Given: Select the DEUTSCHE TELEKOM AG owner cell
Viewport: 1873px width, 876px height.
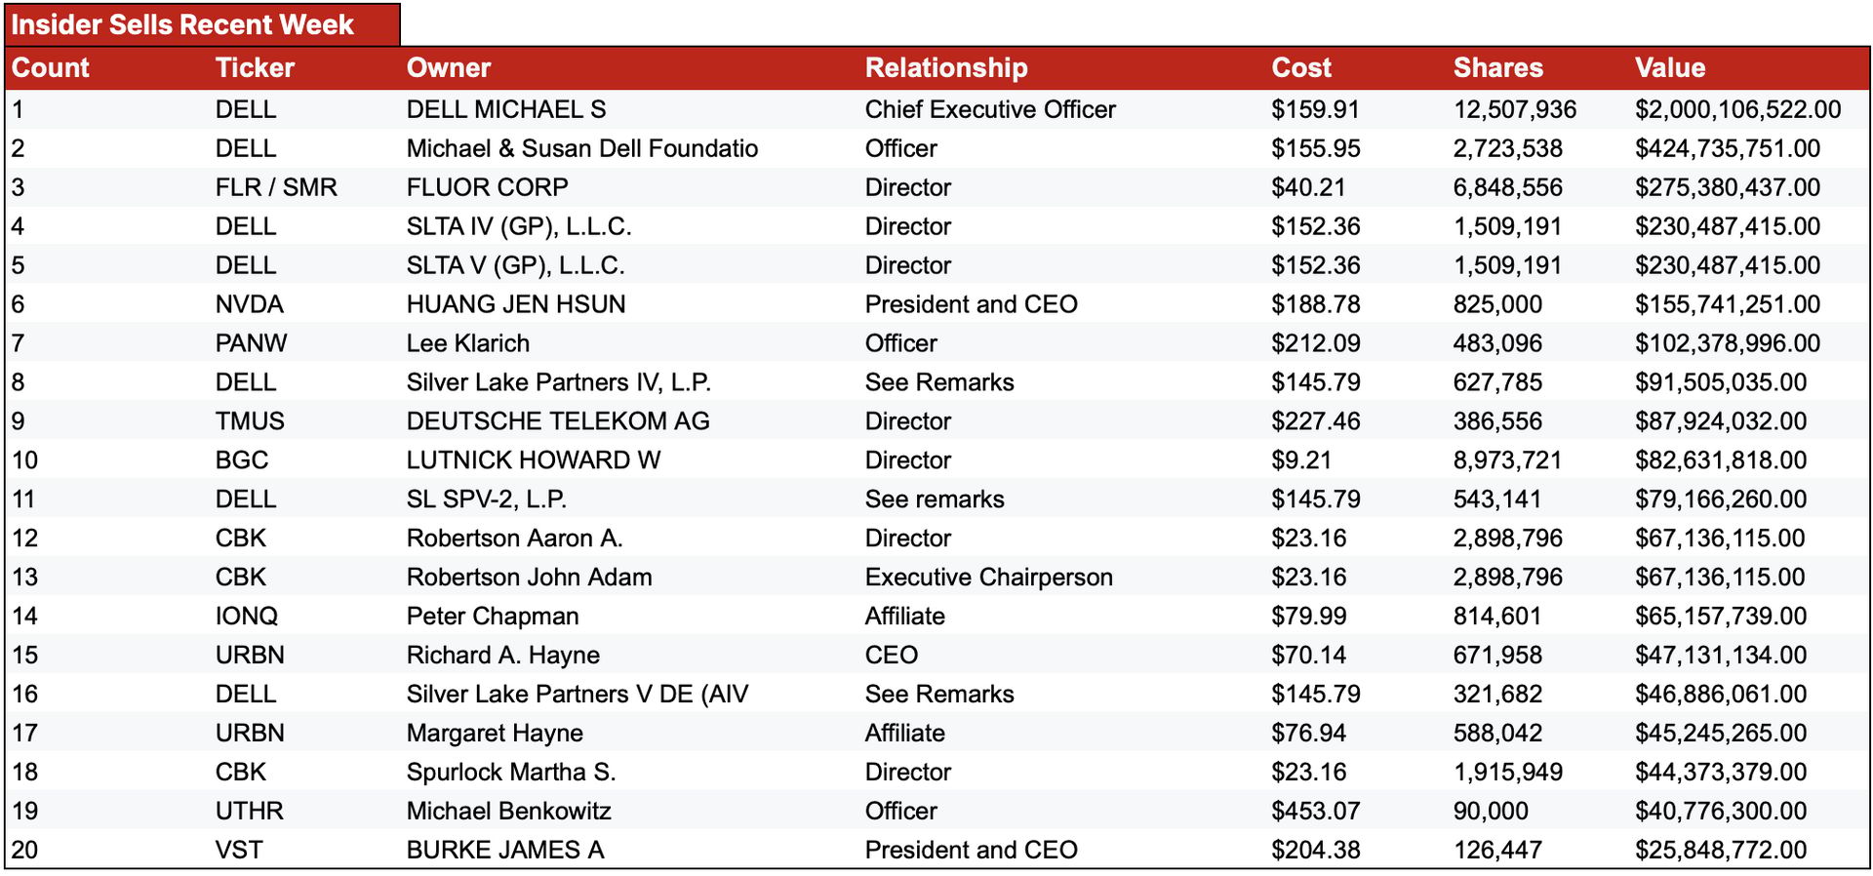Looking at the screenshot, I should click(558, 421).
